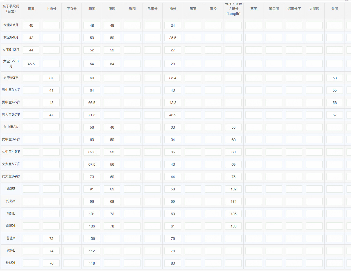This screenshot has width=351, height=271.
Task: Edit the 46.5 value in 女宝12-18月 row
Action: click(31, 64)
